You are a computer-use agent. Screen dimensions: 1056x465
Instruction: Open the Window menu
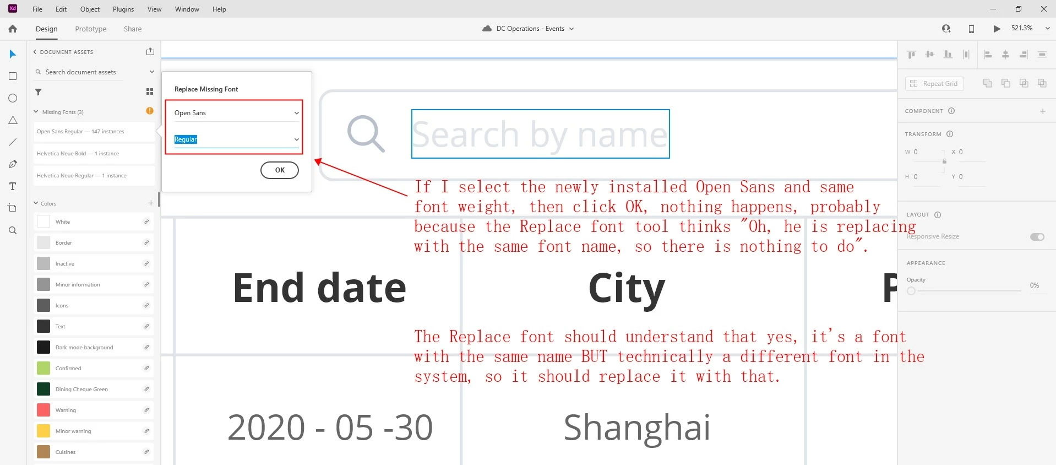click(x=187, y=9)
